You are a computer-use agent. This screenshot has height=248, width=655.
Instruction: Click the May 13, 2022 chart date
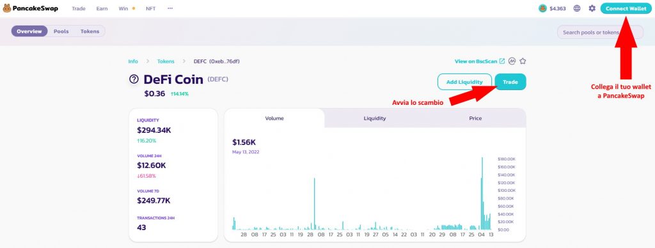246,152
